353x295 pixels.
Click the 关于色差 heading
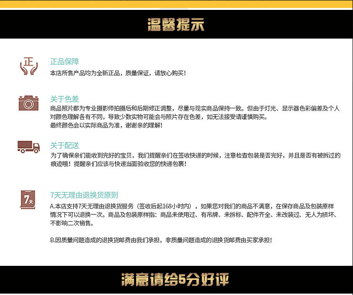(x=64, y=99)
